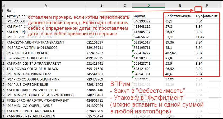Screen dimensions: 223x119
Task: Select cell 'TCN-POVA3-COLOURFUL-BLACK'
Action: point(46,69)
